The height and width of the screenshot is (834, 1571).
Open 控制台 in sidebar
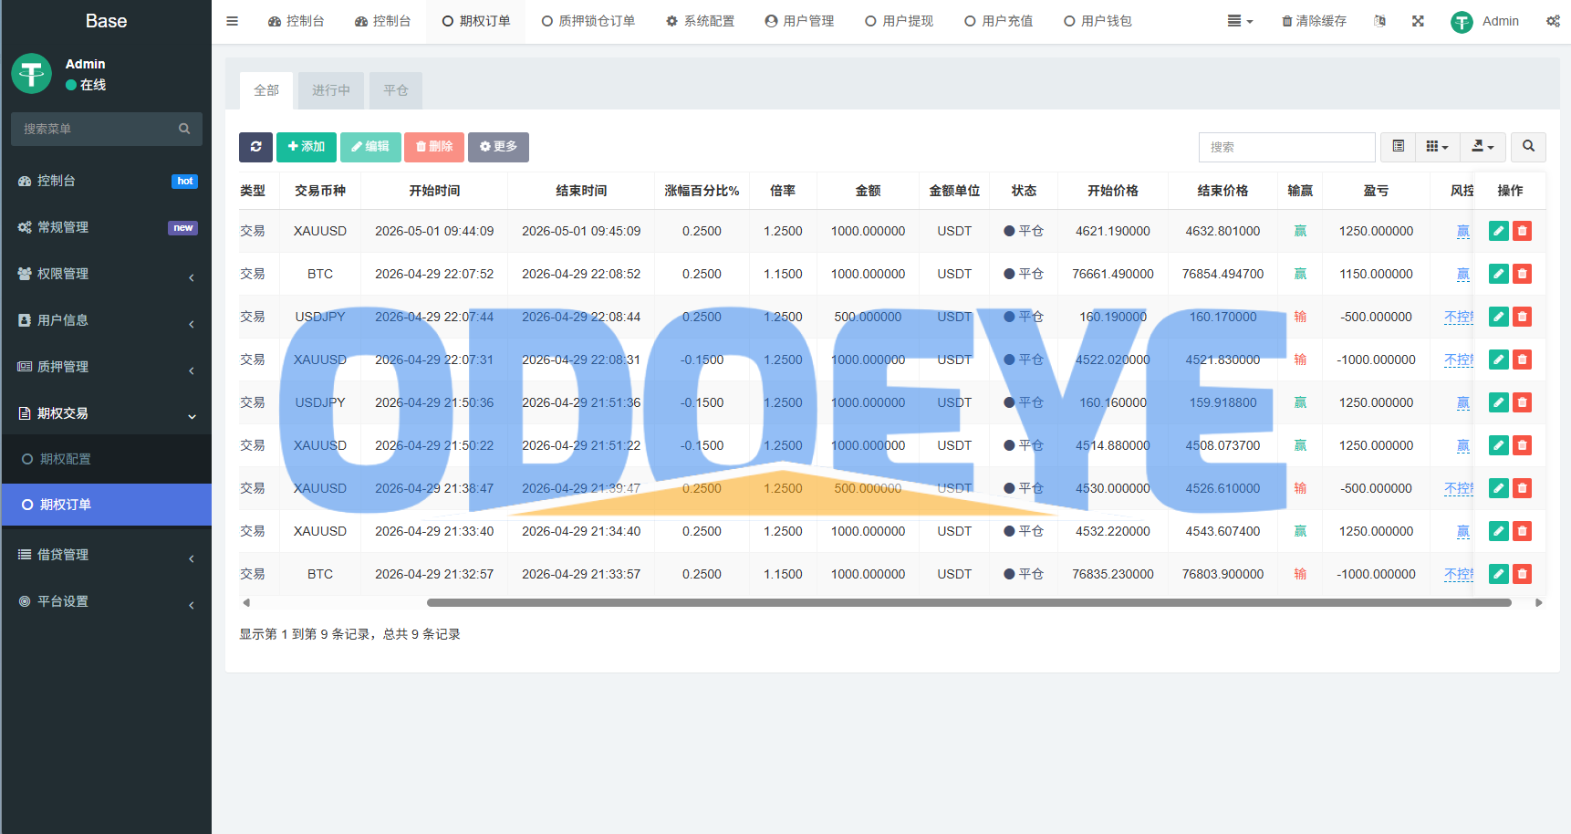click(x=107, y=181)
